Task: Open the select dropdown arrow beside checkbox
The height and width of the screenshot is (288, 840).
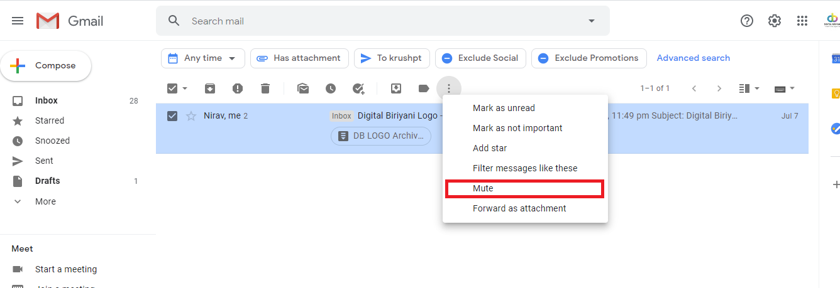Action: click(x=185, y=88)
